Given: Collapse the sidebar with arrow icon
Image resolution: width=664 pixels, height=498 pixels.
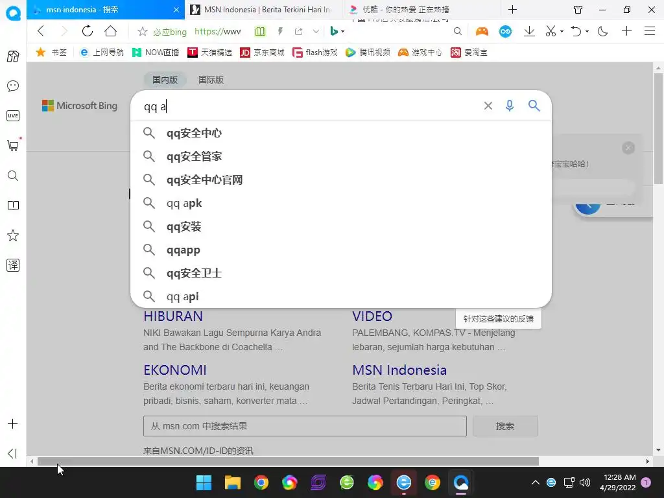Looking at the screenshot, I should pos(13,453).
